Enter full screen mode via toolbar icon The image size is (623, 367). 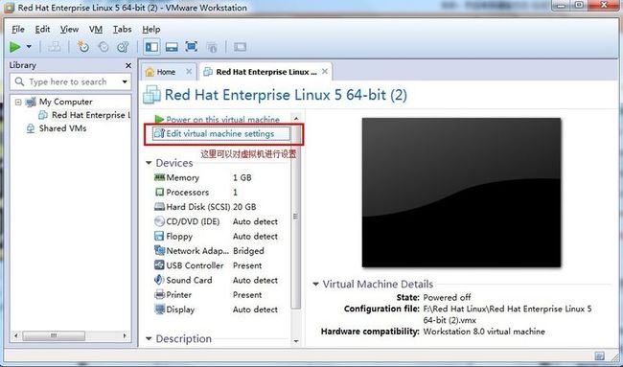192,47
